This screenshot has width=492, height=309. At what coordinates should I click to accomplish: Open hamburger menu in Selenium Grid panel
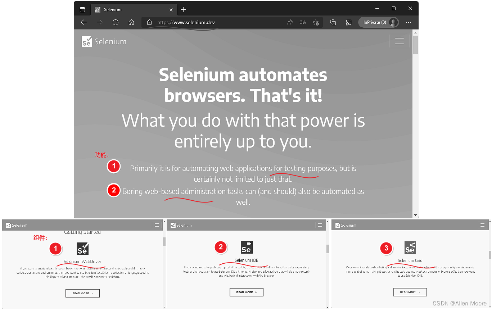coord(483,225)
